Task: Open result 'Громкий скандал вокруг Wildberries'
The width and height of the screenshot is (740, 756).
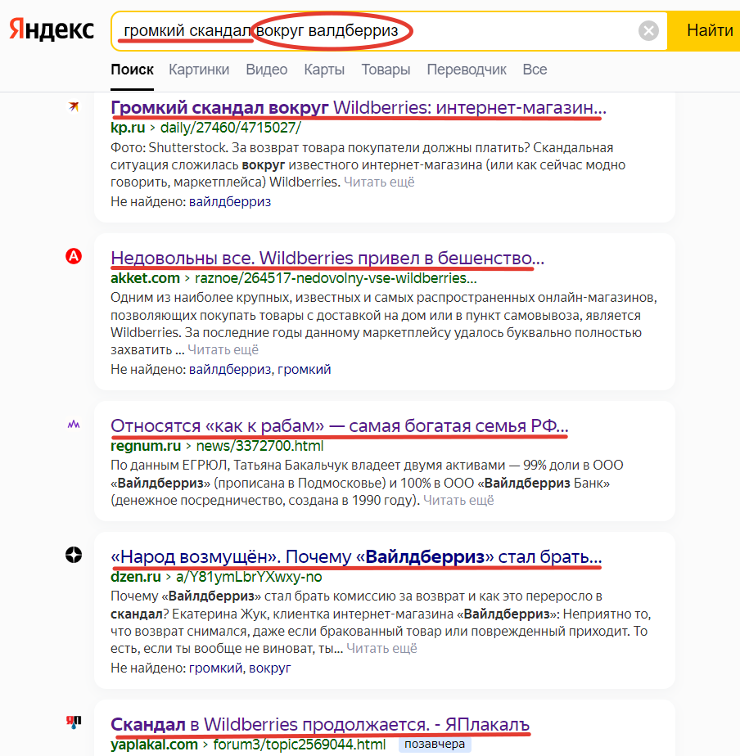Action: click(358, 107)
